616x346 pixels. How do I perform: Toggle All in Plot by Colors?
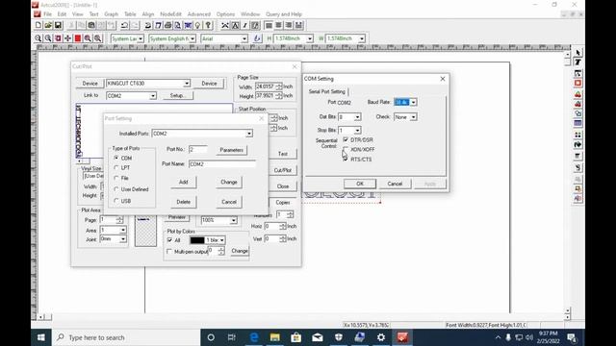point(169,240)
